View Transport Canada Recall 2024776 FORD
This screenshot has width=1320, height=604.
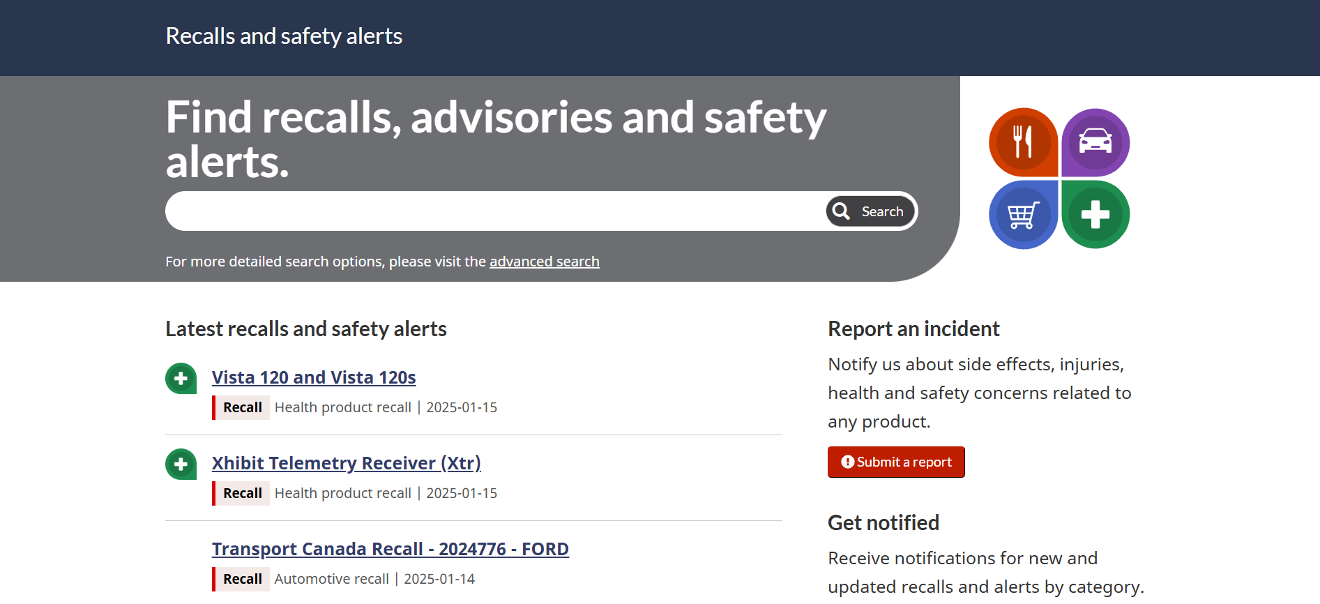[390, 549]
